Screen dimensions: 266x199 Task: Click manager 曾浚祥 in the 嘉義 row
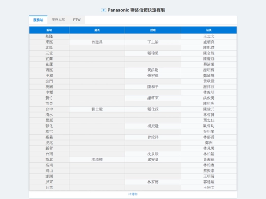pyautogui.click(x=153, y=137)
